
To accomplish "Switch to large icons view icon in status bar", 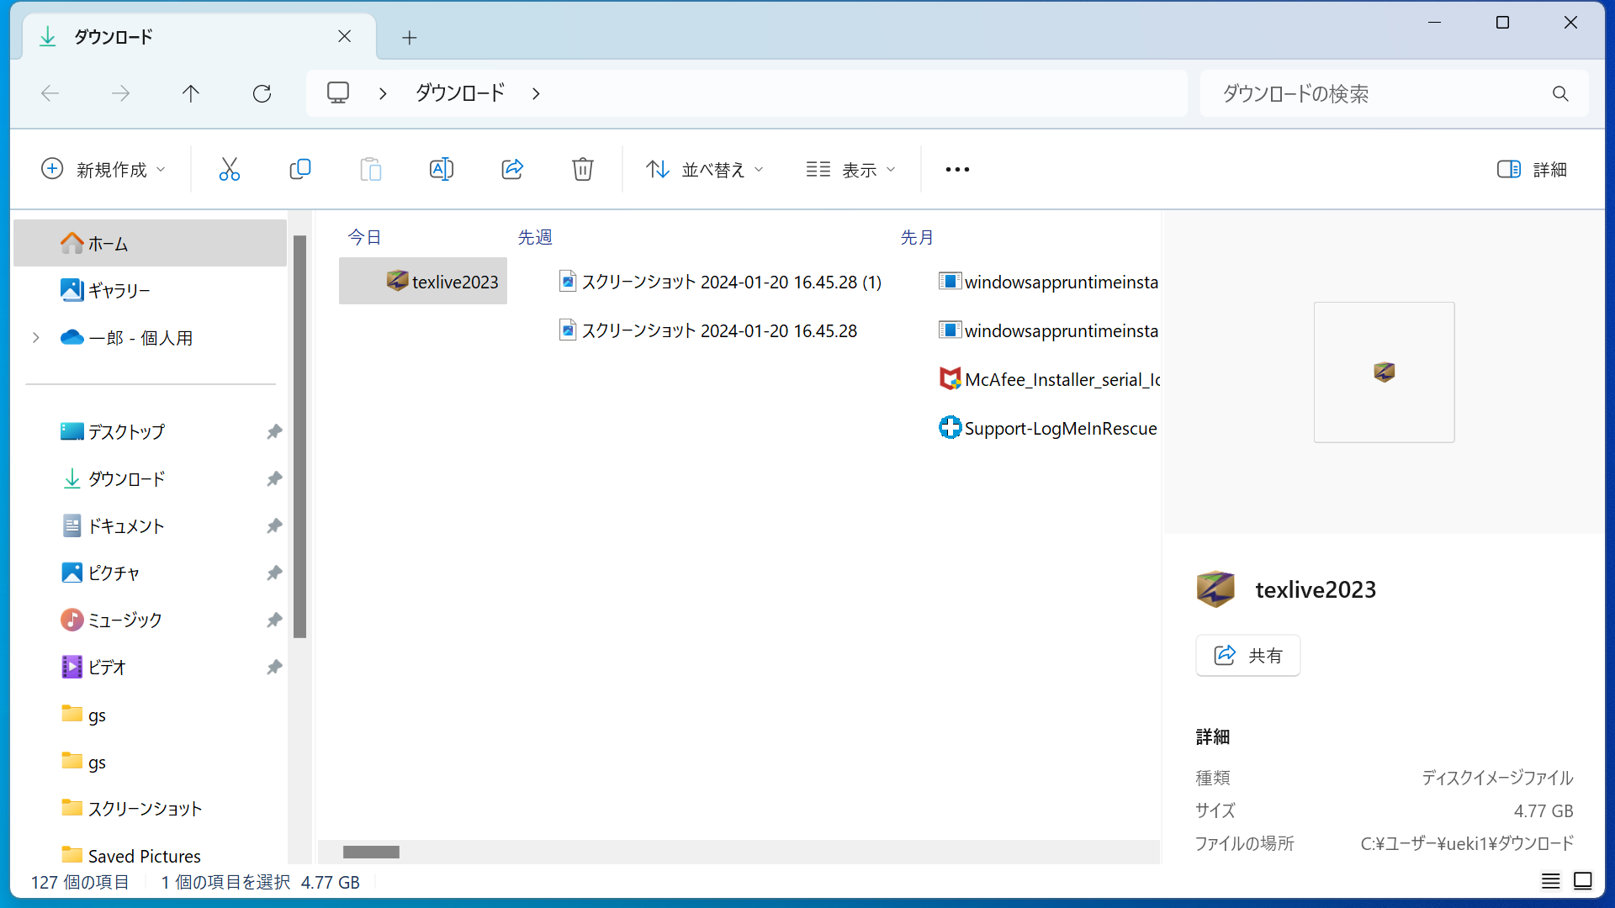I will click(x=1582, y=880).
